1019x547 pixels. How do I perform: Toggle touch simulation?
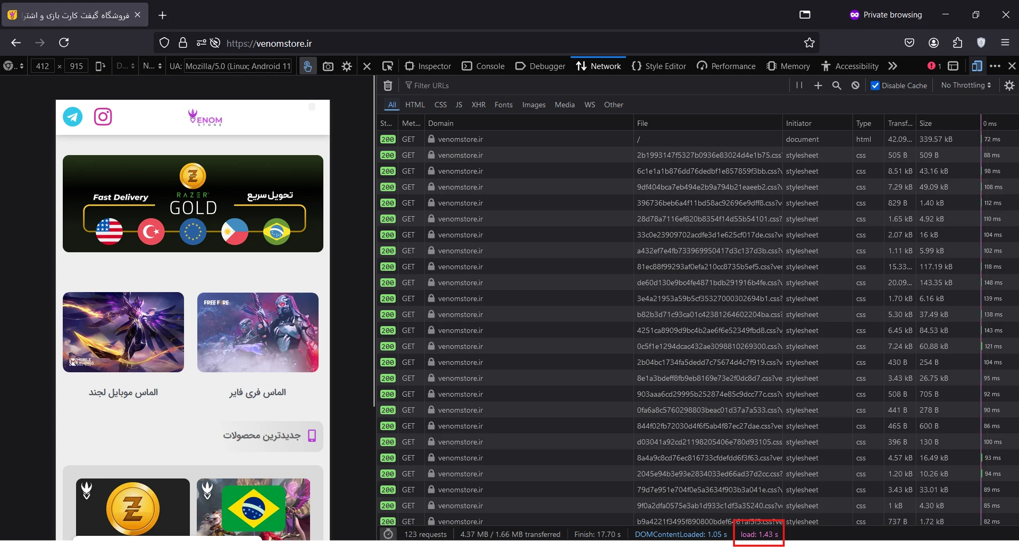point(307,66)
